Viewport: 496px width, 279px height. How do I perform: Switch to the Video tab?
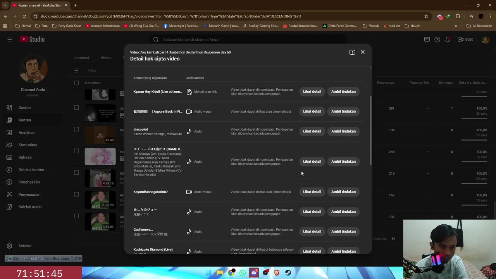click(x=106, y=58)
